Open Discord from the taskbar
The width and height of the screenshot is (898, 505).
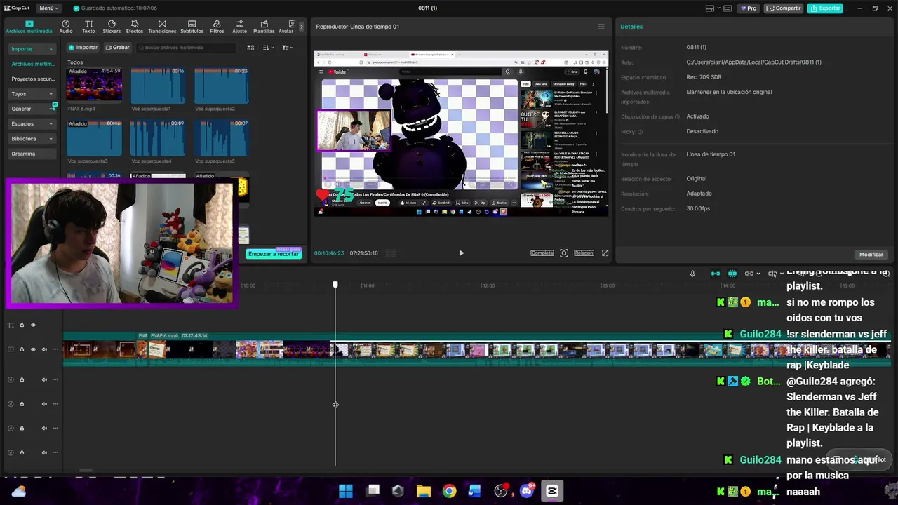click(527, 491)
